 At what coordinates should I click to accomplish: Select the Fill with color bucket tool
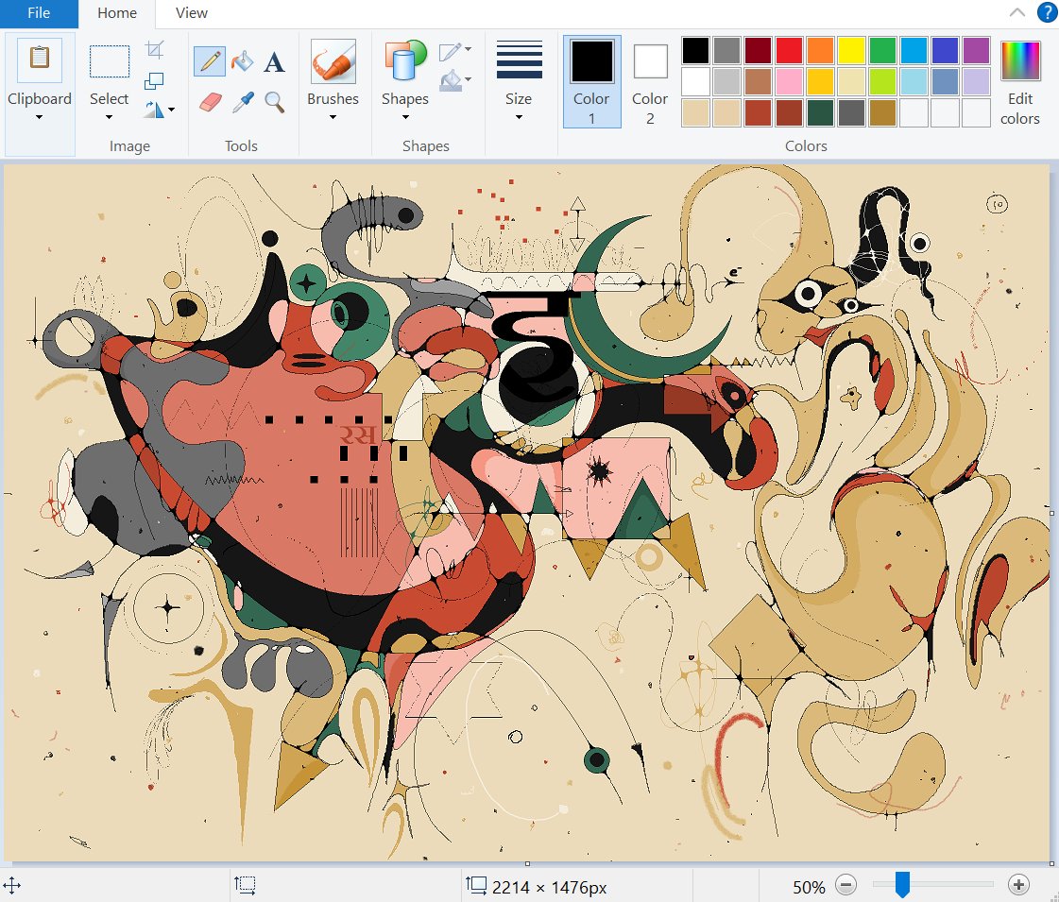[241, 60]
